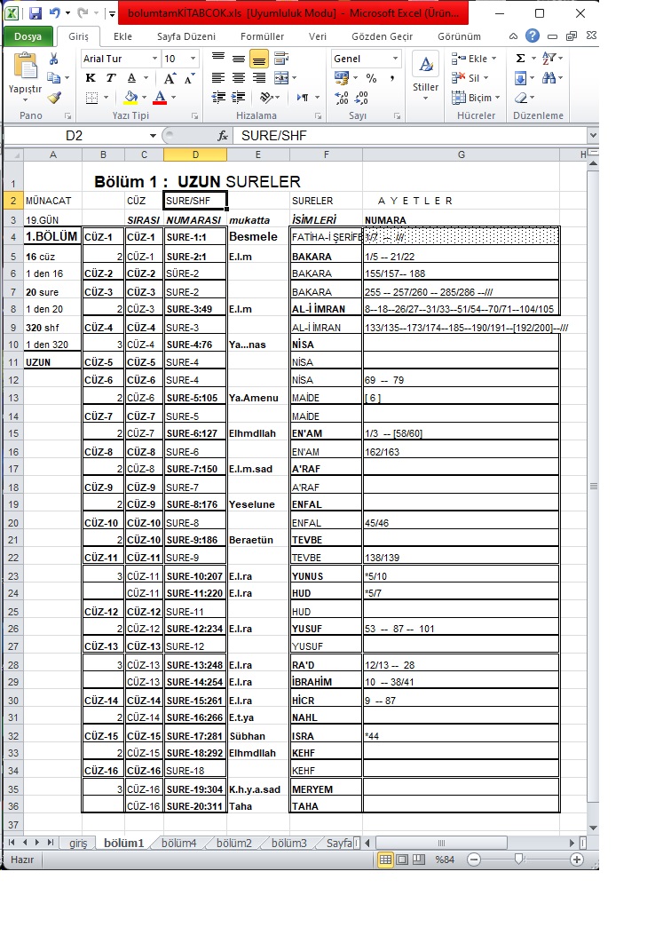This screenshot has height=943, width=663.
Task: Click Clear eraser icon
Action: pyautogui.click(x=521, y=98)
